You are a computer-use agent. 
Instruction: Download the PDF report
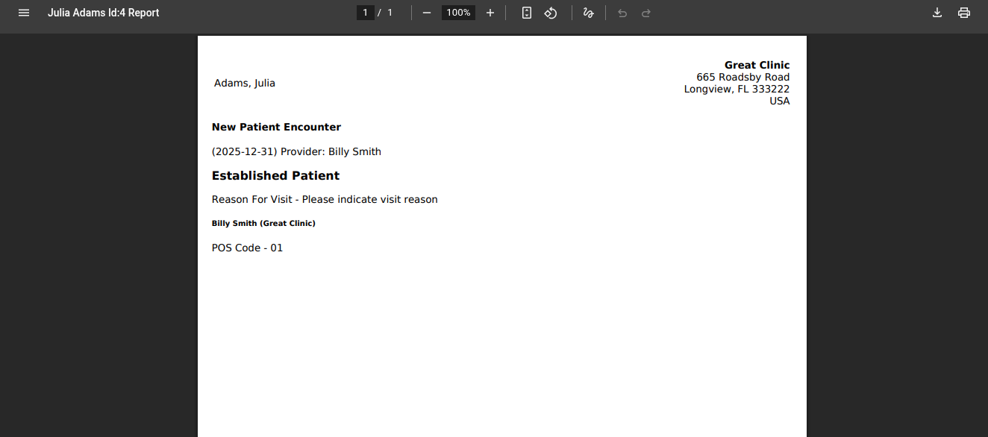point(937,13)
